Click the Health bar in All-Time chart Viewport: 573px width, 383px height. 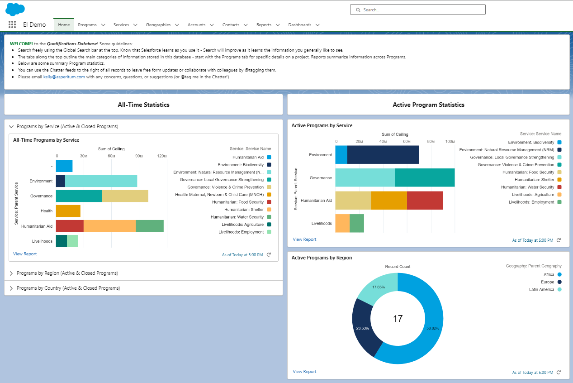(x=68, y=211)
